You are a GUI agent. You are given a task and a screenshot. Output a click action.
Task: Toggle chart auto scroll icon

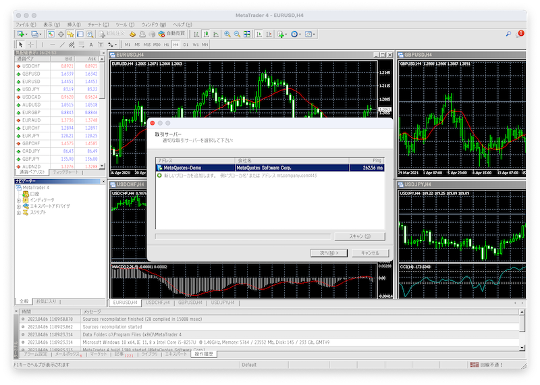pos(259,34)
